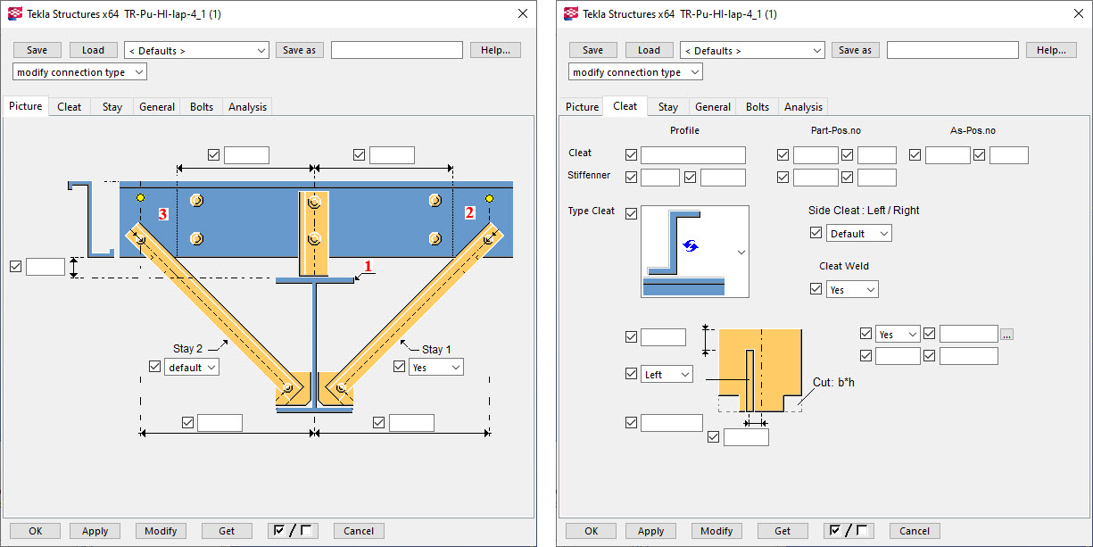Click Save in the Cleat-tab dialog

593,50
